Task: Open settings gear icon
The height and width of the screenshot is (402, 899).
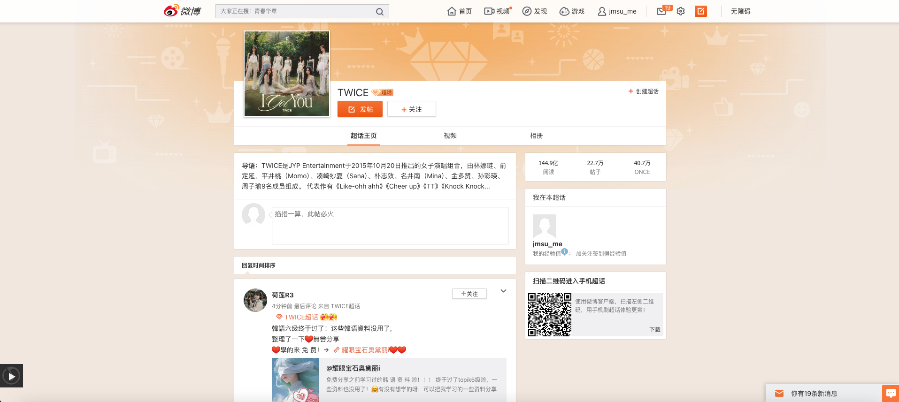Action: pyautogui.click(x=681, y=11)
